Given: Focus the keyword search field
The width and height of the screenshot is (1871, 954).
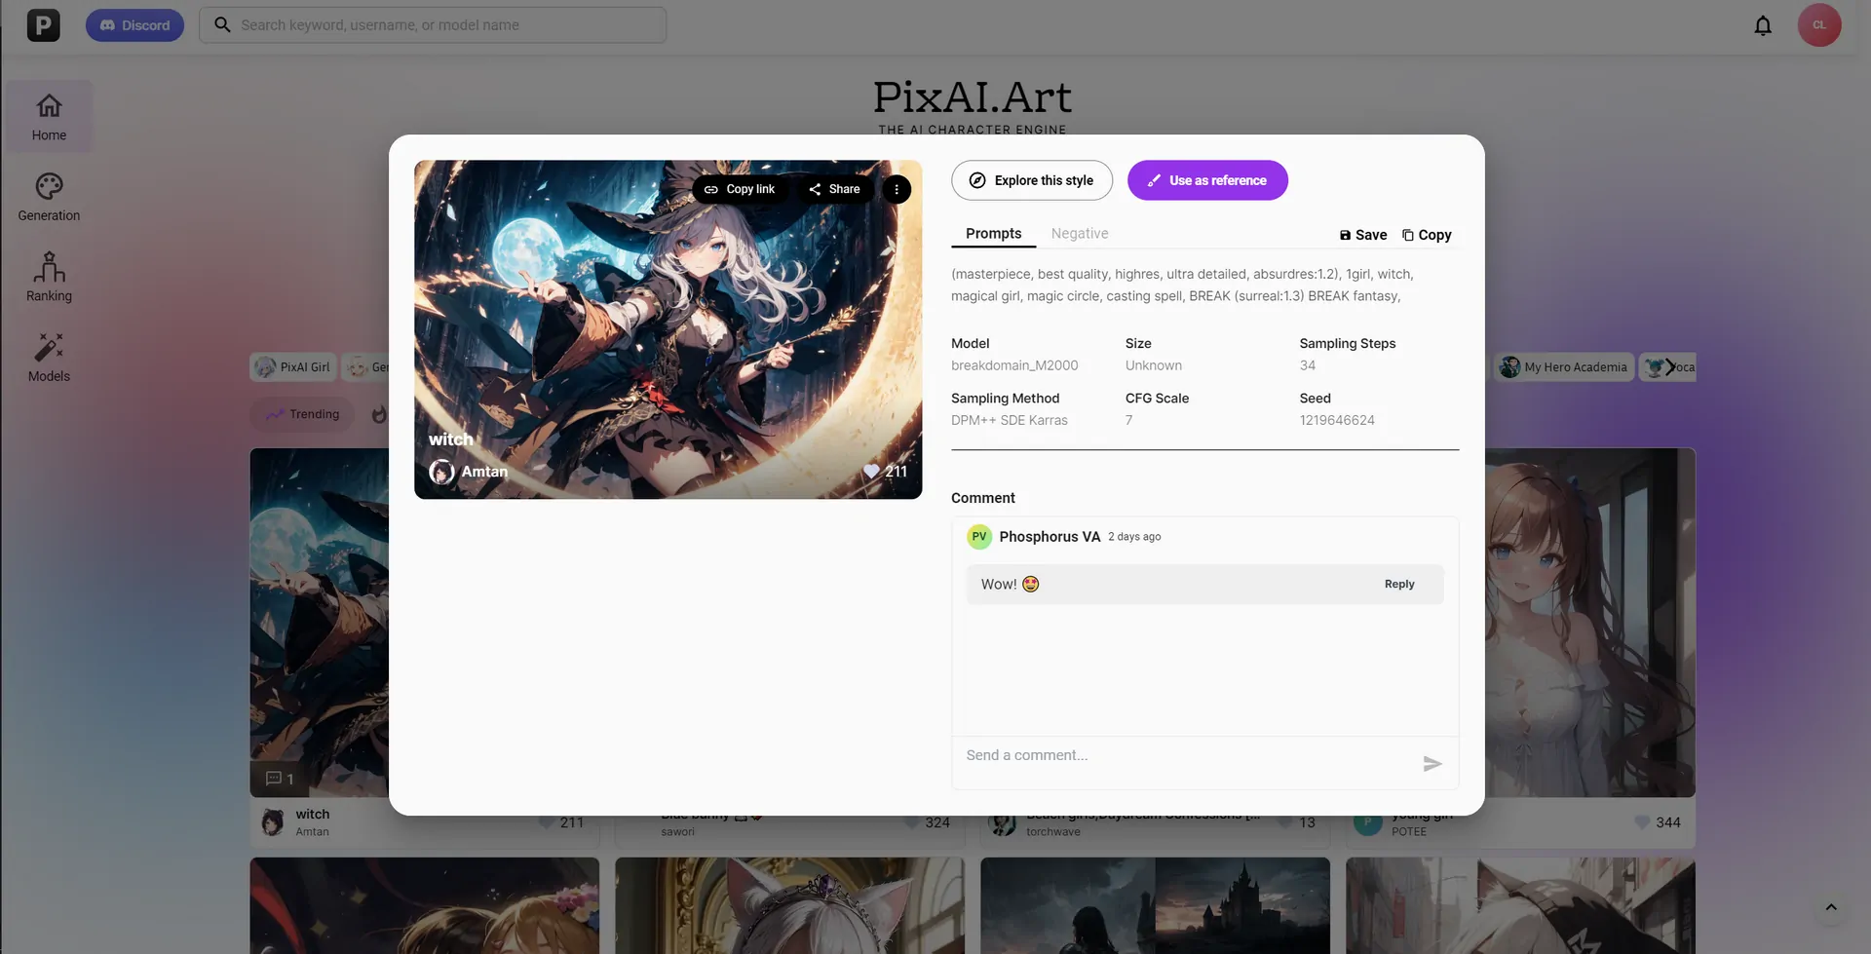Looking at the screenshot, I should [433, 25].
